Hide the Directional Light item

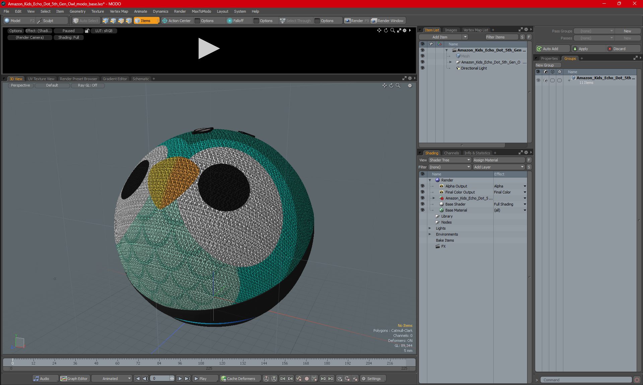422,68
